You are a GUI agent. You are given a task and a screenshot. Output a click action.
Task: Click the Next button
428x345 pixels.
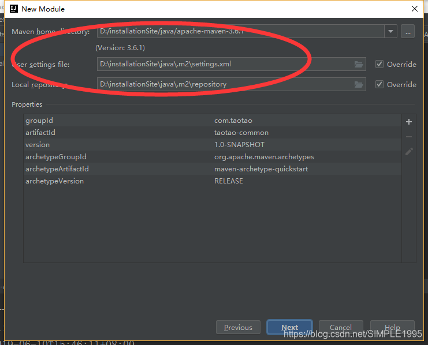[289, 327]
